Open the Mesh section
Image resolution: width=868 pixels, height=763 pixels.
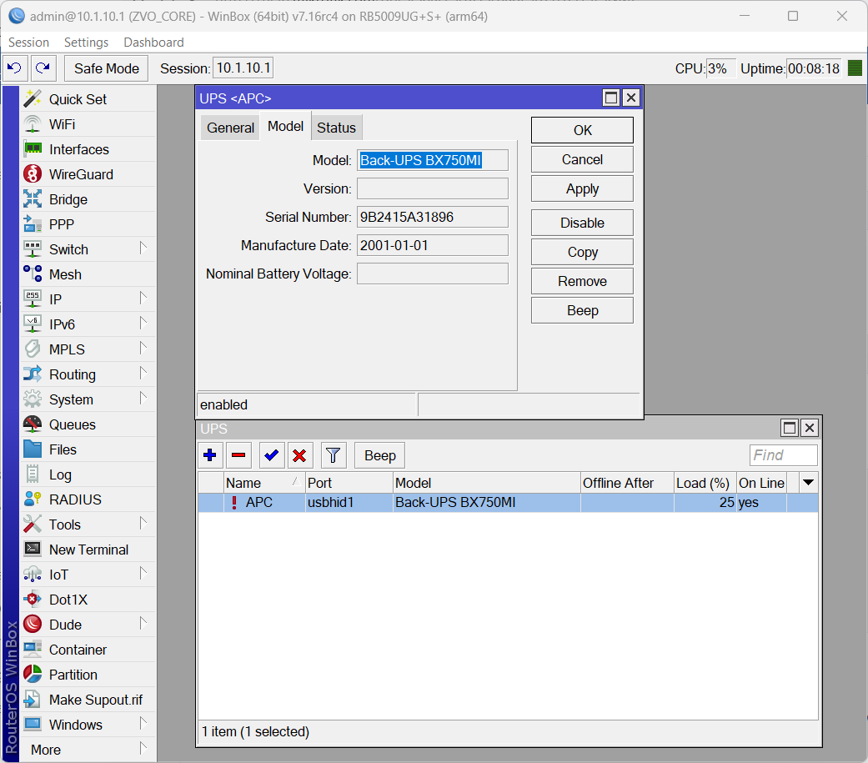coord(88,274)
